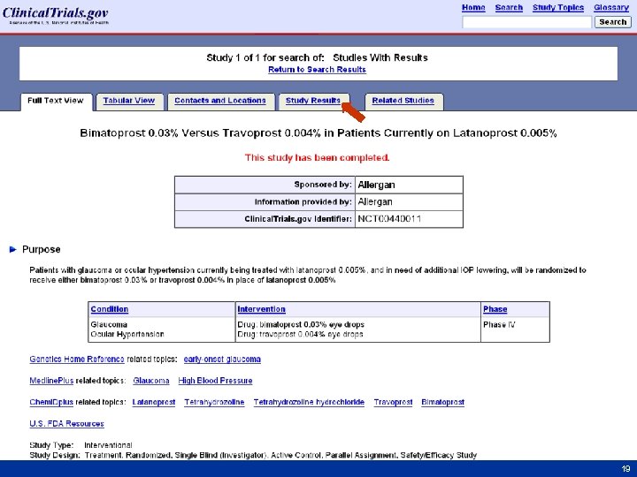Viewport: 637px width, 477px height.
Task: Click the ClinicalTrials.gov logo
Action: (56, 15)
